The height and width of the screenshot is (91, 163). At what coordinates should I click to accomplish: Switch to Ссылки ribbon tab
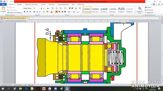(43, 5)
